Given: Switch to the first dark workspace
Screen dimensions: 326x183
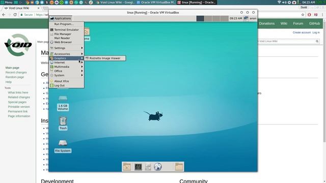Looking at the screenshot, I should tap(200, 18).
